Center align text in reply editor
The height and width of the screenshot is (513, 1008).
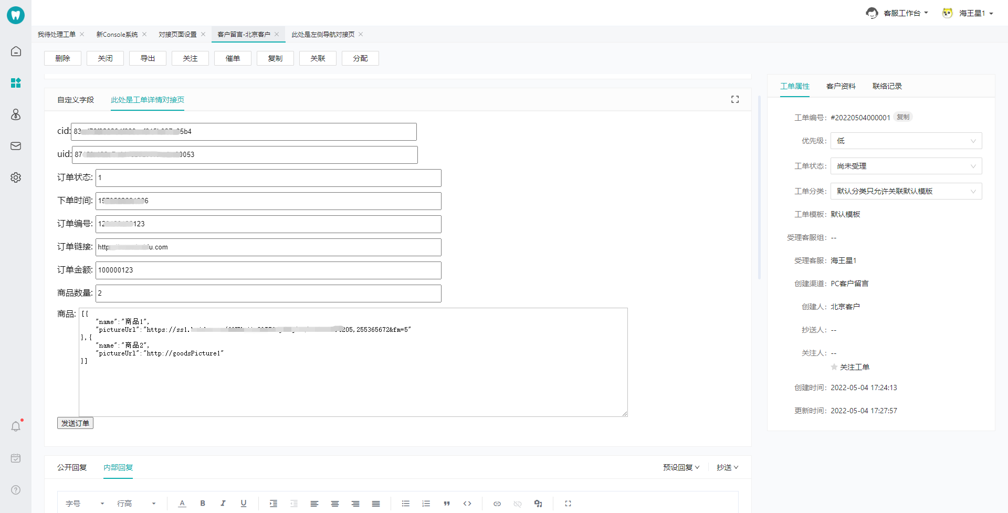[x=335, y=504]
